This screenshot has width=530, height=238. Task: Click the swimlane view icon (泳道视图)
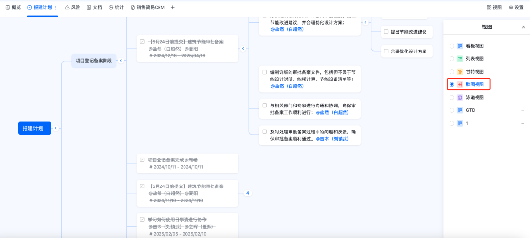[x=460, y=98]
